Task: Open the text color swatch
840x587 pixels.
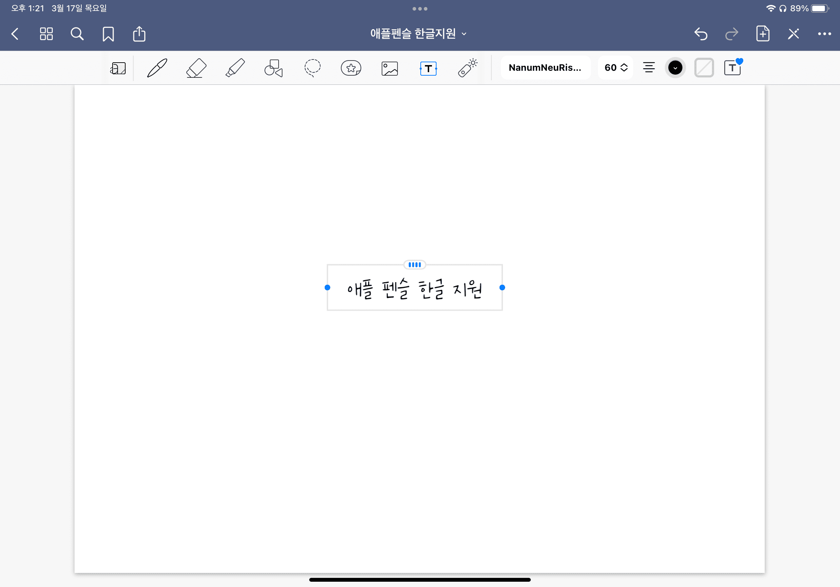Action: (675, 67)
